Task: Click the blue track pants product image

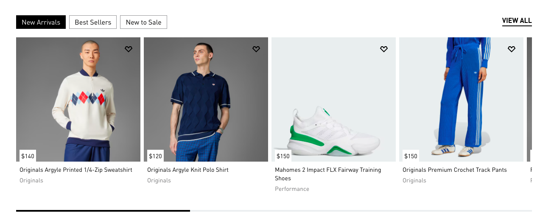Action: tap(461, 100)
